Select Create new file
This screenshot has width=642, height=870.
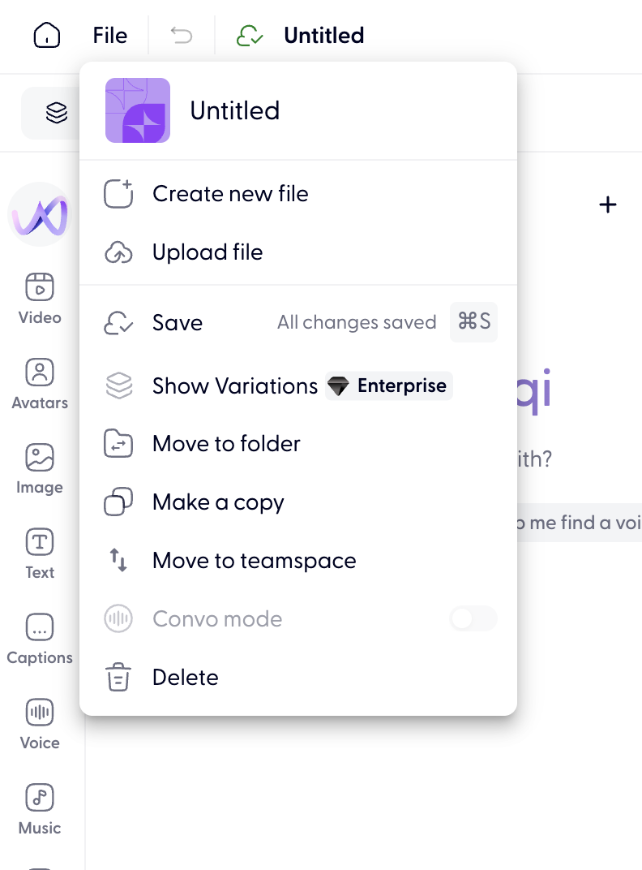(x=298, y=194)
